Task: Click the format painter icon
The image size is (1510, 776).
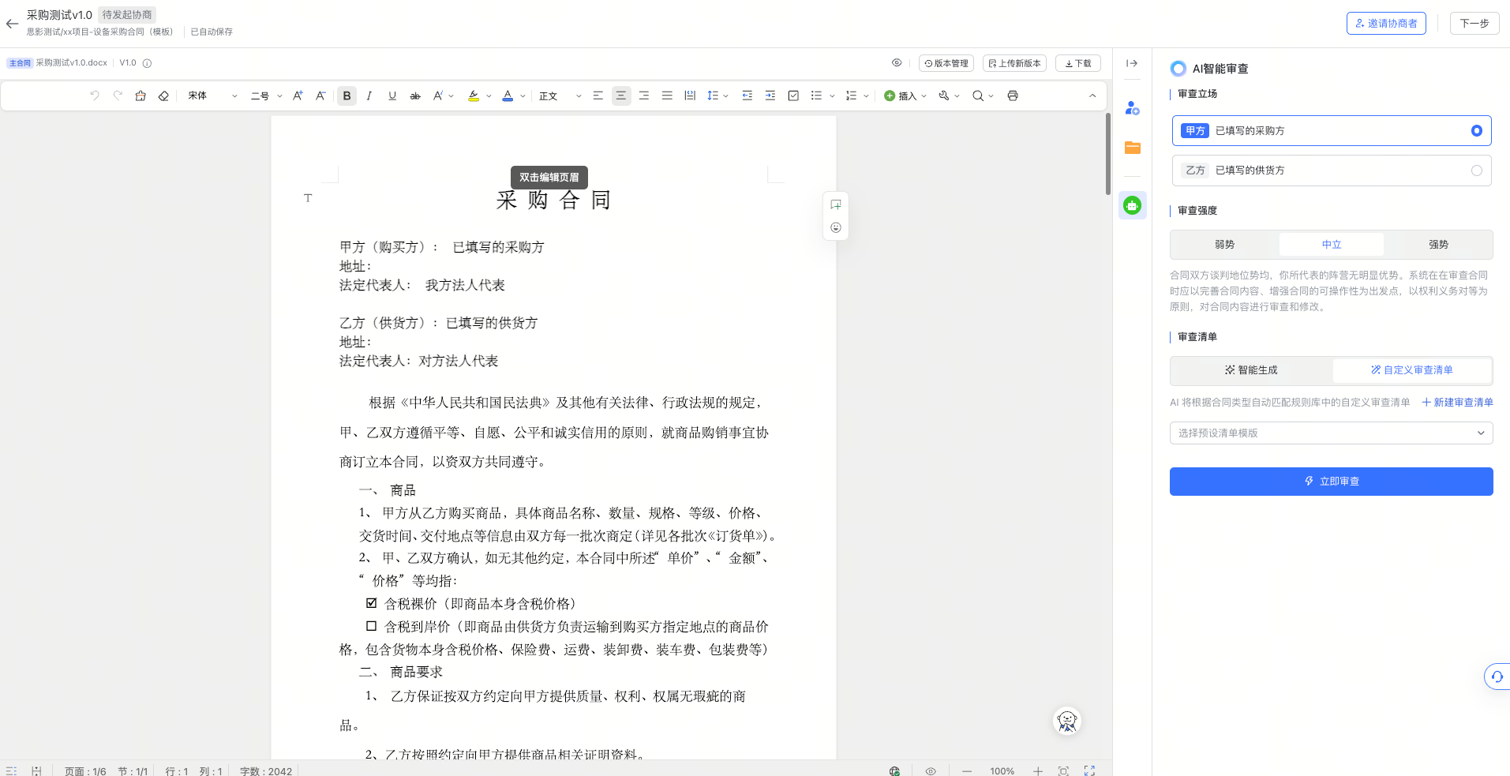Action: 141,96
